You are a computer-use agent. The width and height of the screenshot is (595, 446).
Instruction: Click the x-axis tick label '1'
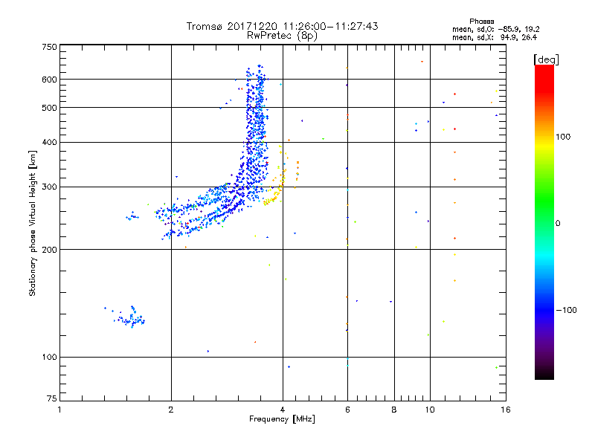tap(59, 410)
